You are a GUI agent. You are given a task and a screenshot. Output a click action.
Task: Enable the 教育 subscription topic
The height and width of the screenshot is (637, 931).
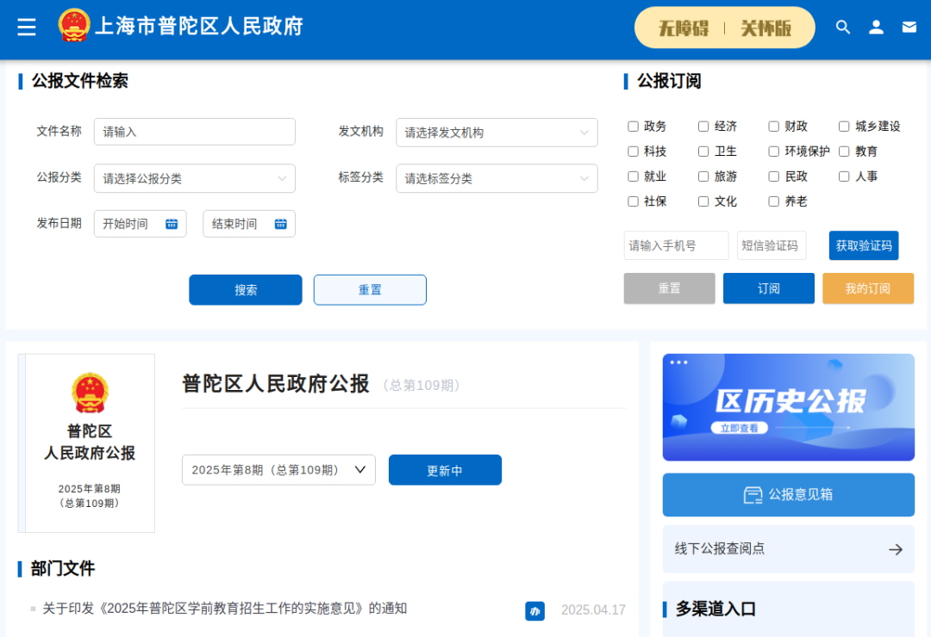844,151
